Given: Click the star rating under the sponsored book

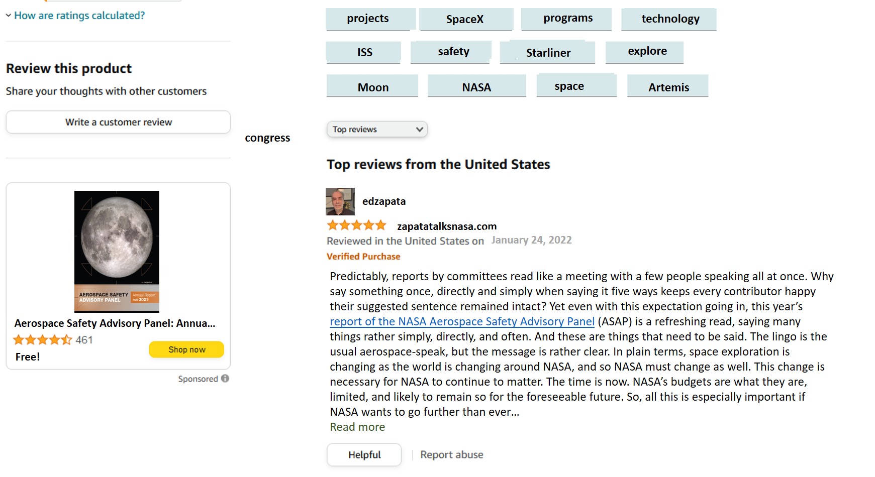Looking at the screenshot, I should point(43,340).
